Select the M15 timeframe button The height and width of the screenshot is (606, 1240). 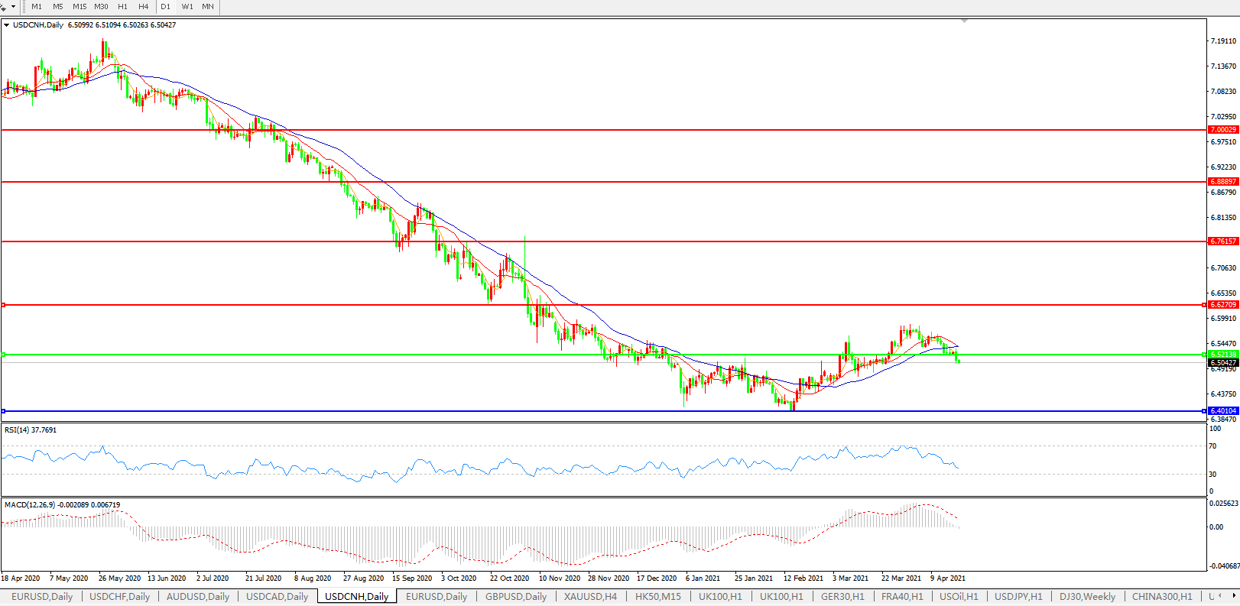tap(80, 7)
